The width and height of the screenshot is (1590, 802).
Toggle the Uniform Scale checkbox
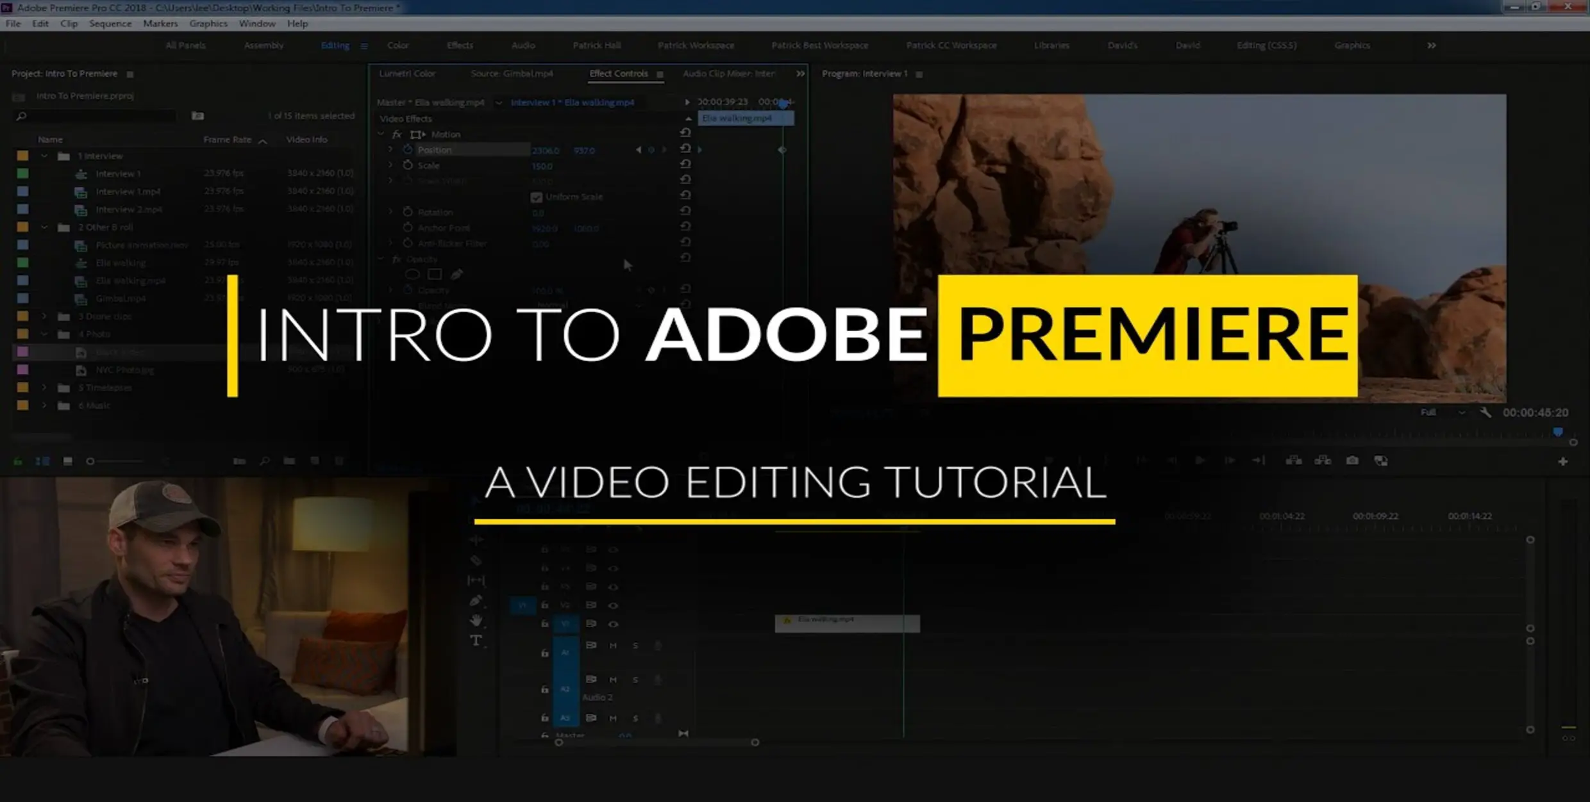pos(537,197)
